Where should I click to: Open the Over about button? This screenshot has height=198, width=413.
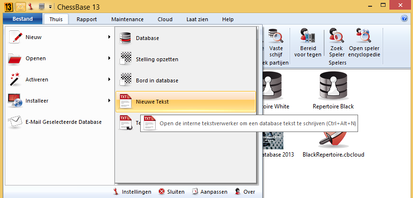(x=245, y=192)
